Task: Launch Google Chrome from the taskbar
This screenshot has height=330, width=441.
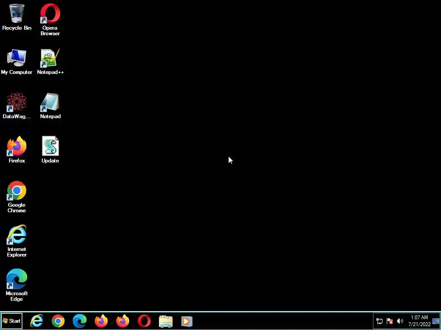Action: point(58,321)
